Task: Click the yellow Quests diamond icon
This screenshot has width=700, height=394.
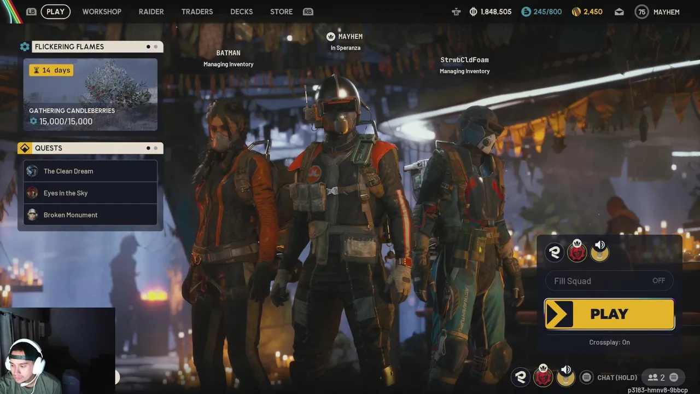Action: tap(25, 148)
